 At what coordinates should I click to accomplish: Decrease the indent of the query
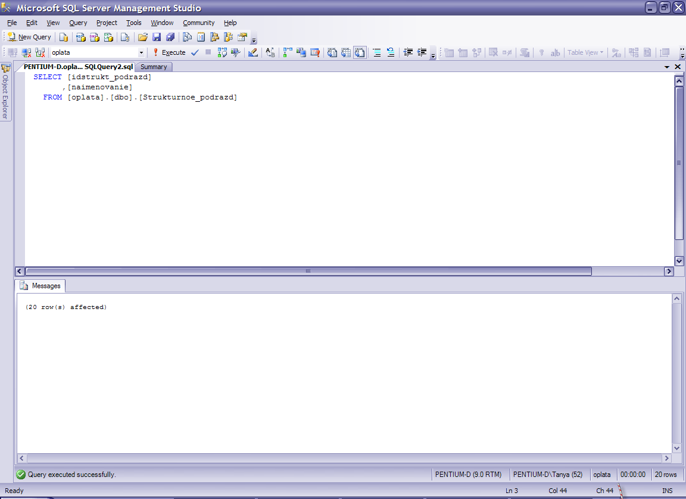408,52
